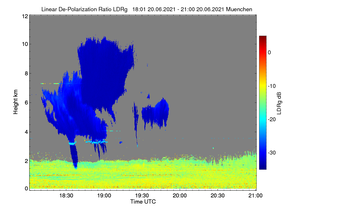Click the small blue cloud patch around 19:45
The image size is (337, 224).
(x=155, y=113)
